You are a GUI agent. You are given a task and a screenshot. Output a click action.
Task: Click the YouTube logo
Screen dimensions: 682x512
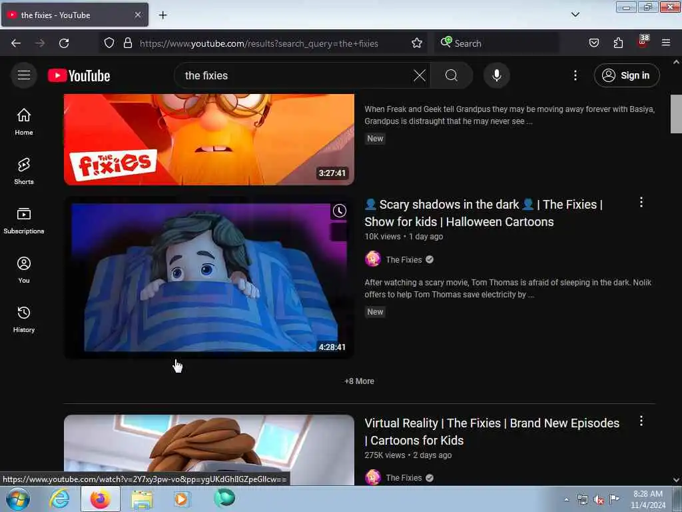(x=79, y=76)
